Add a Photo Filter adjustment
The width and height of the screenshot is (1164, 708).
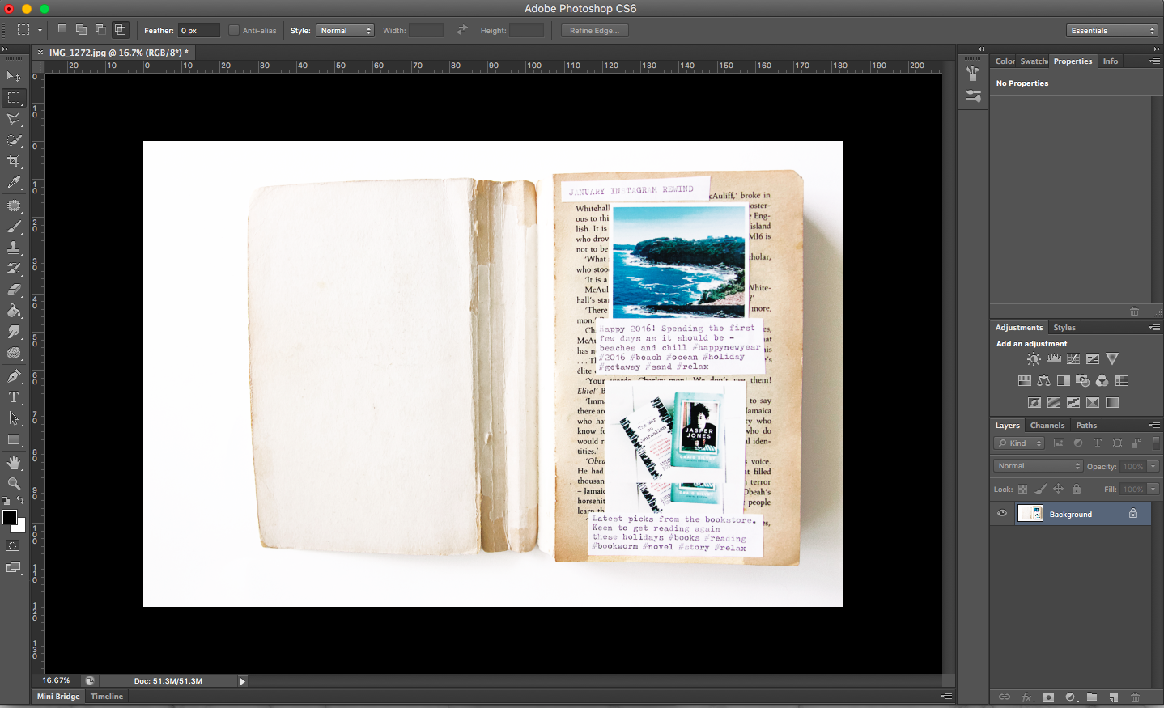(x=1082, y=381)
